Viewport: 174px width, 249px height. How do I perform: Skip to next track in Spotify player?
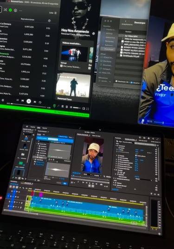[35, 102]
